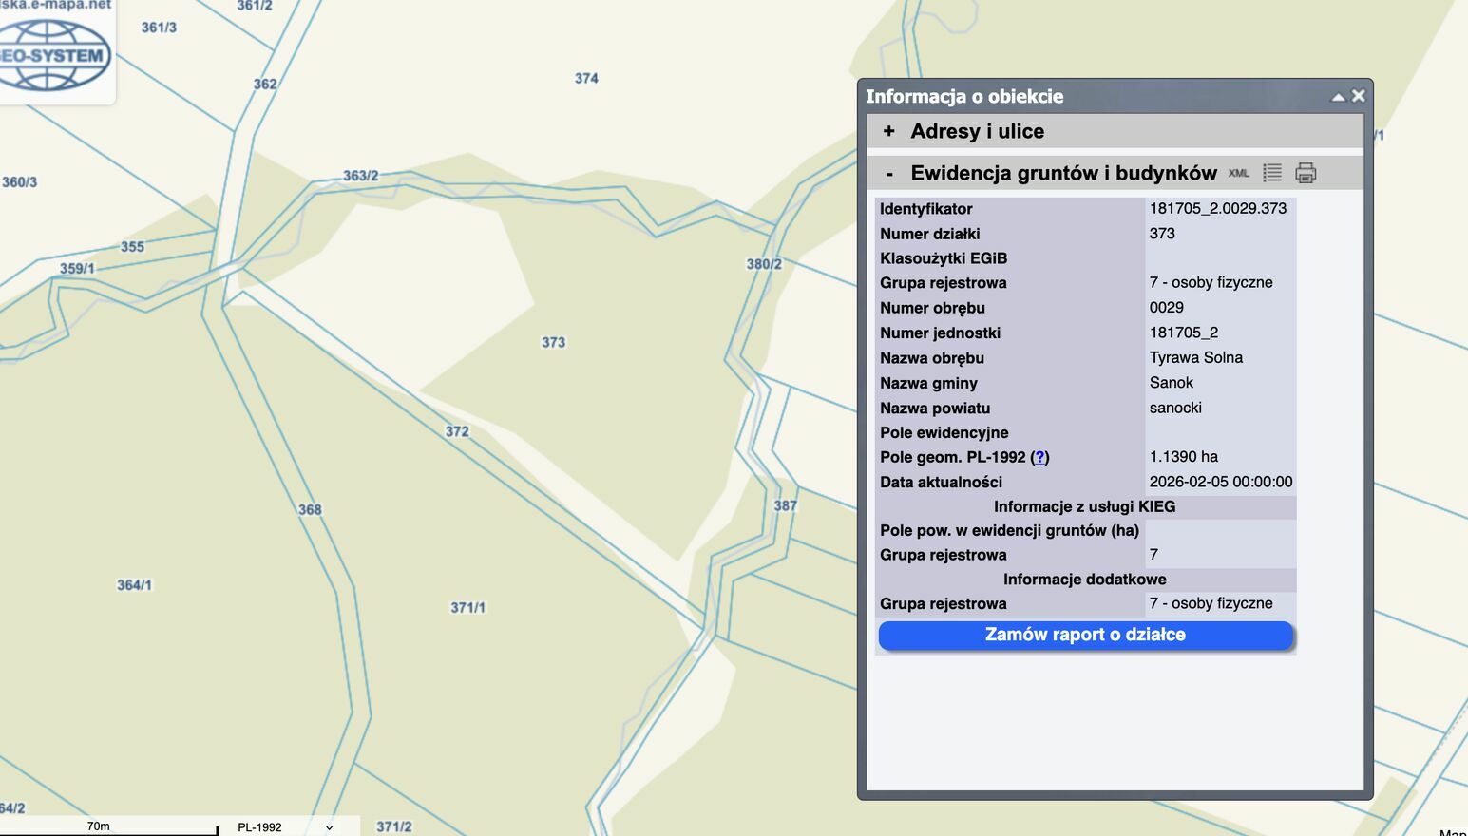Image resolution: width=1468 pixels, height=836 pixels.
Task: Open the PL-1992 coordinate system dropdown
Action: coord(284,827)
